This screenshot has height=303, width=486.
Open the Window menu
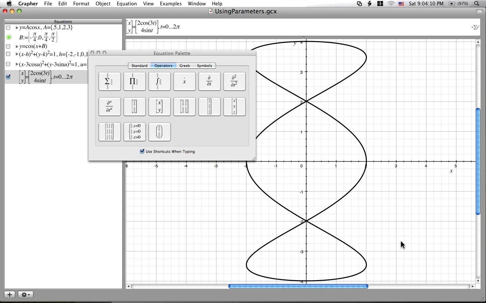(x=197, y=4)
